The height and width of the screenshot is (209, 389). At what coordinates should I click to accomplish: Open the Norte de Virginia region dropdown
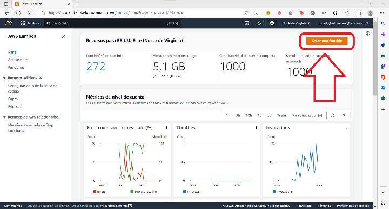pos(296,23)
